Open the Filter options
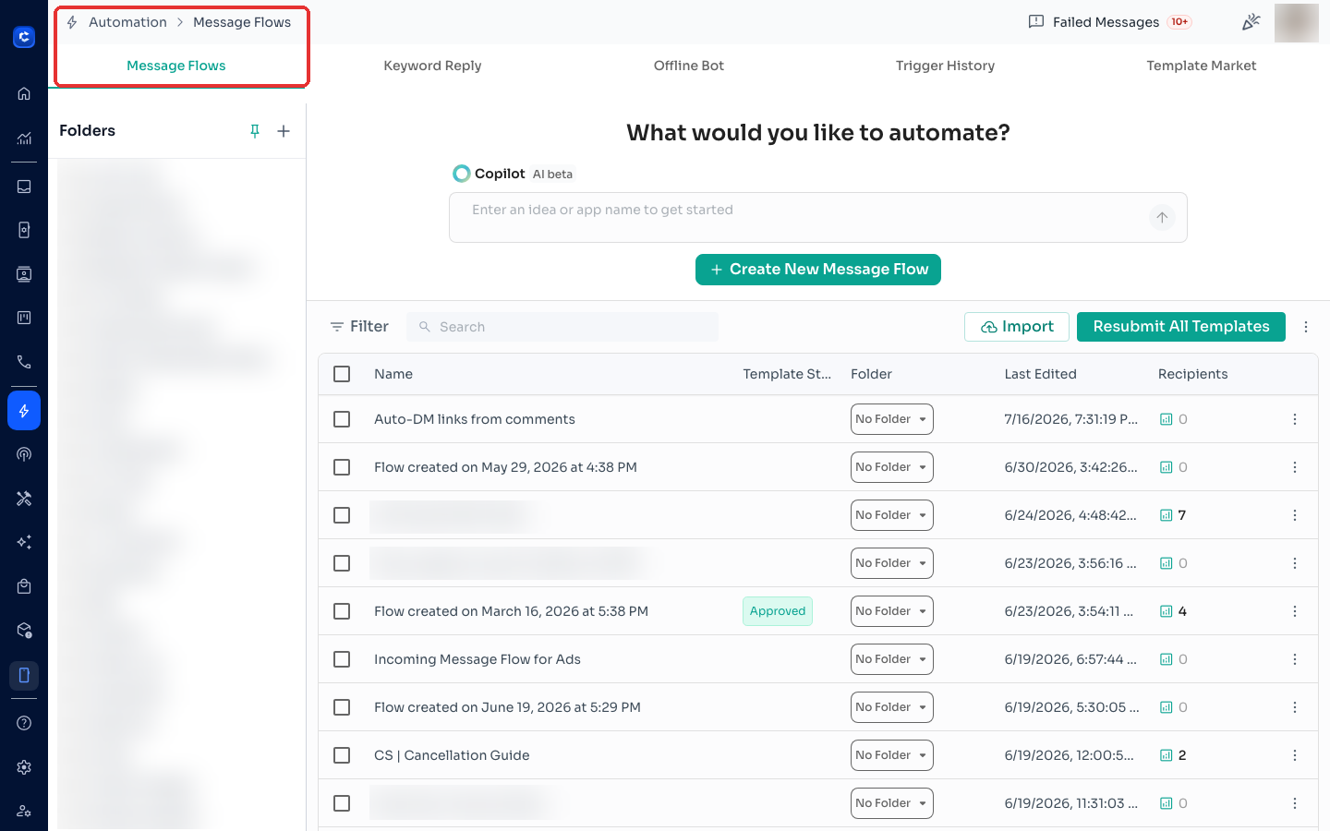The image size is (1330, 831). (359, 327)
